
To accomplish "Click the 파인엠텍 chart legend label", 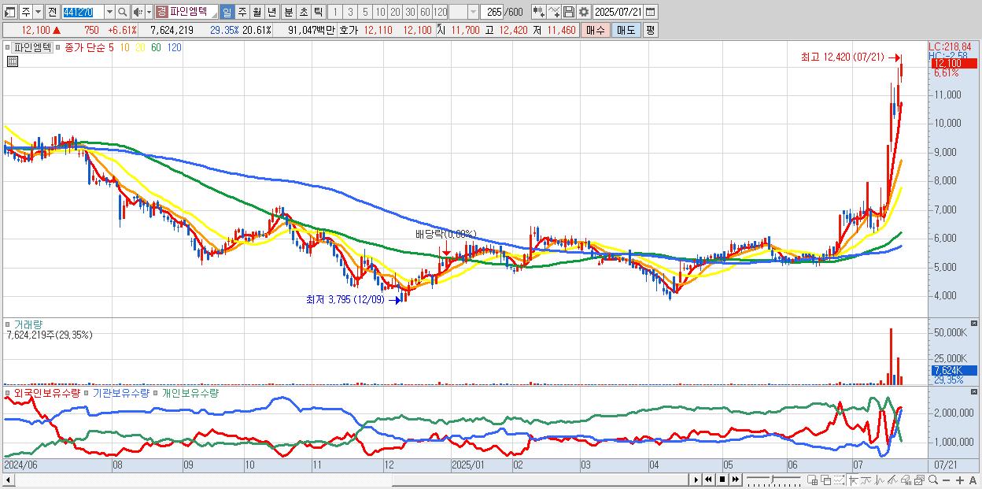I will (x=32, y=47).
